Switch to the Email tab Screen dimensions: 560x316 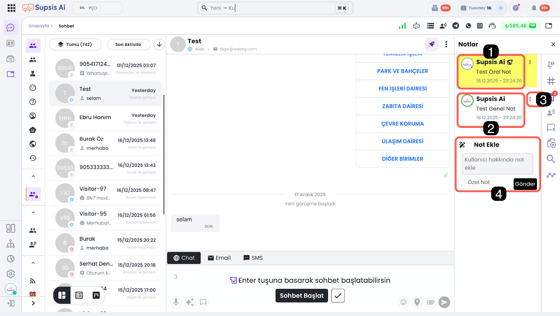click(x=219, y=258)
